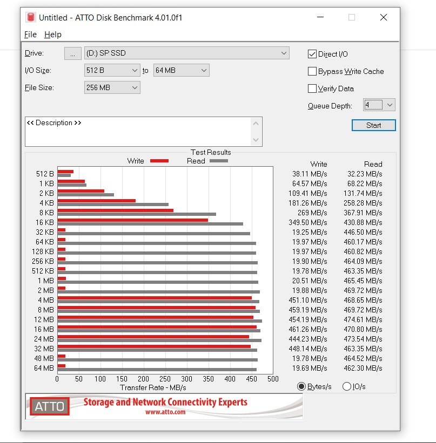Viewport: 436px width, 443px height.
Task: Click the red write bar for 16 KB
Action: 133,220
